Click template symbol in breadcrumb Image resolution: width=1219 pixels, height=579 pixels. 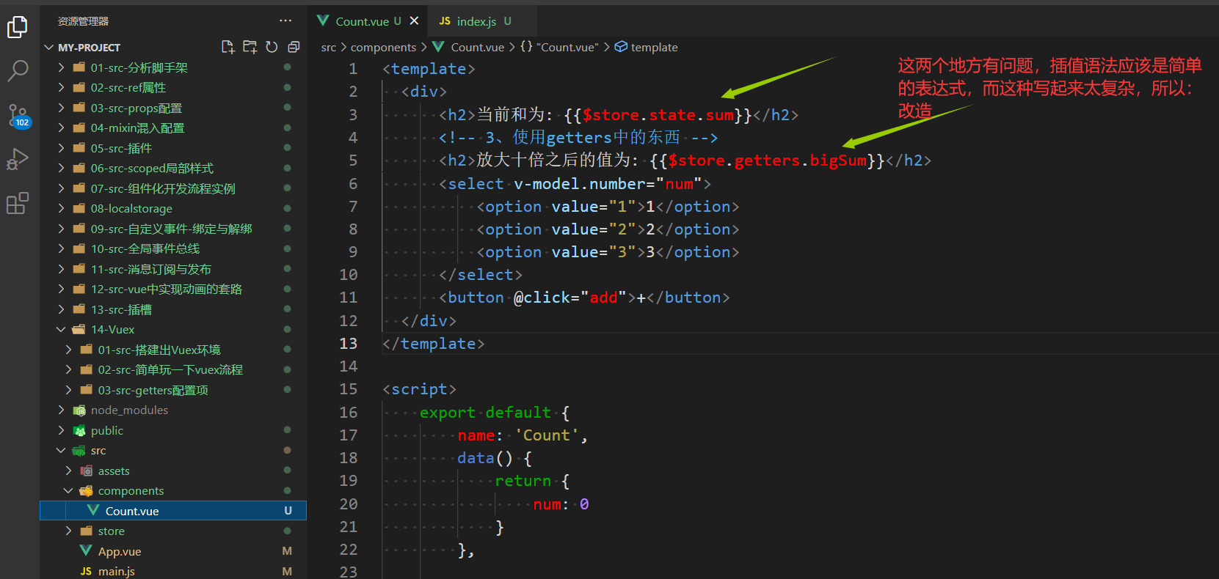pyautogui.click(x=647, y=47)
